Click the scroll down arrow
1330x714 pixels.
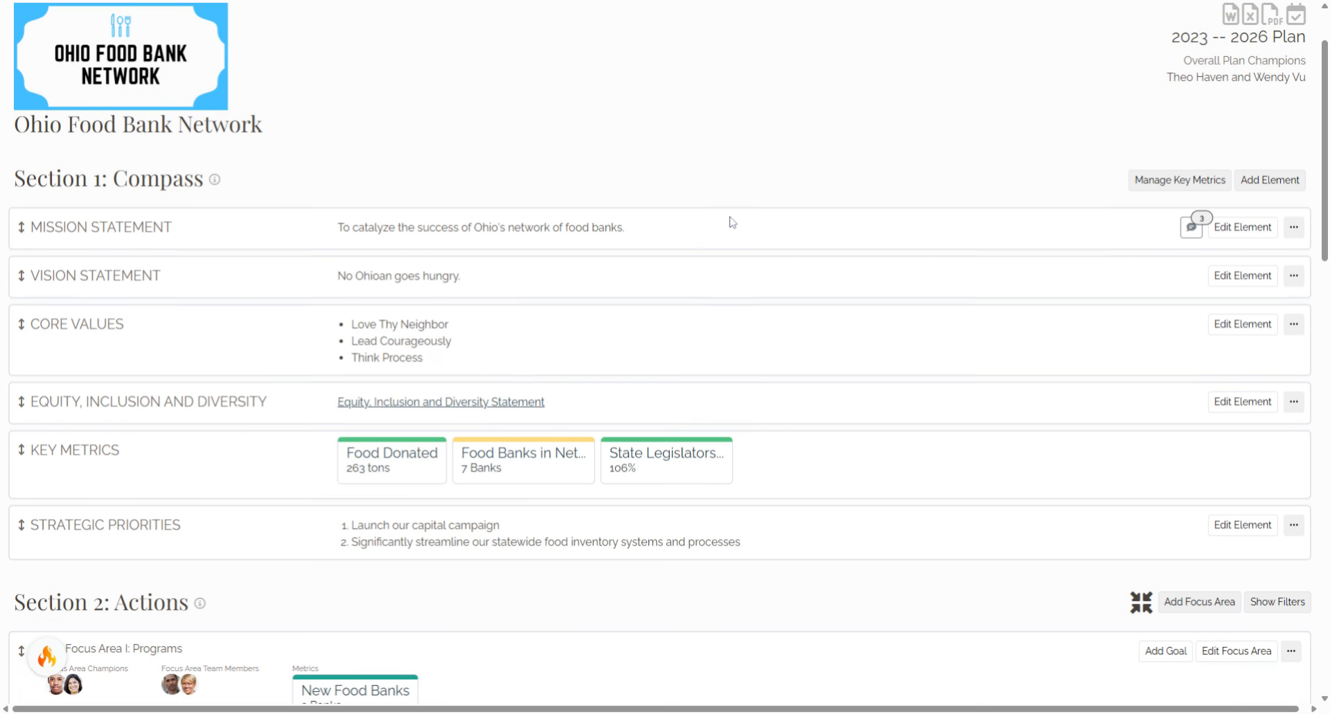tap(1324, 699)
